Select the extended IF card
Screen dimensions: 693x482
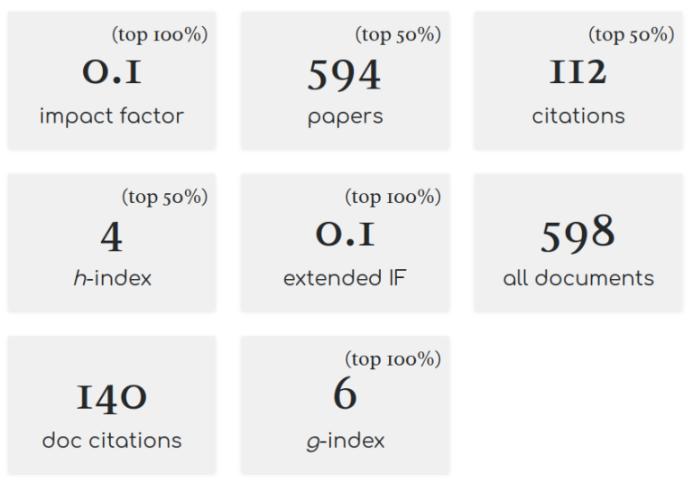click(346, 243)
